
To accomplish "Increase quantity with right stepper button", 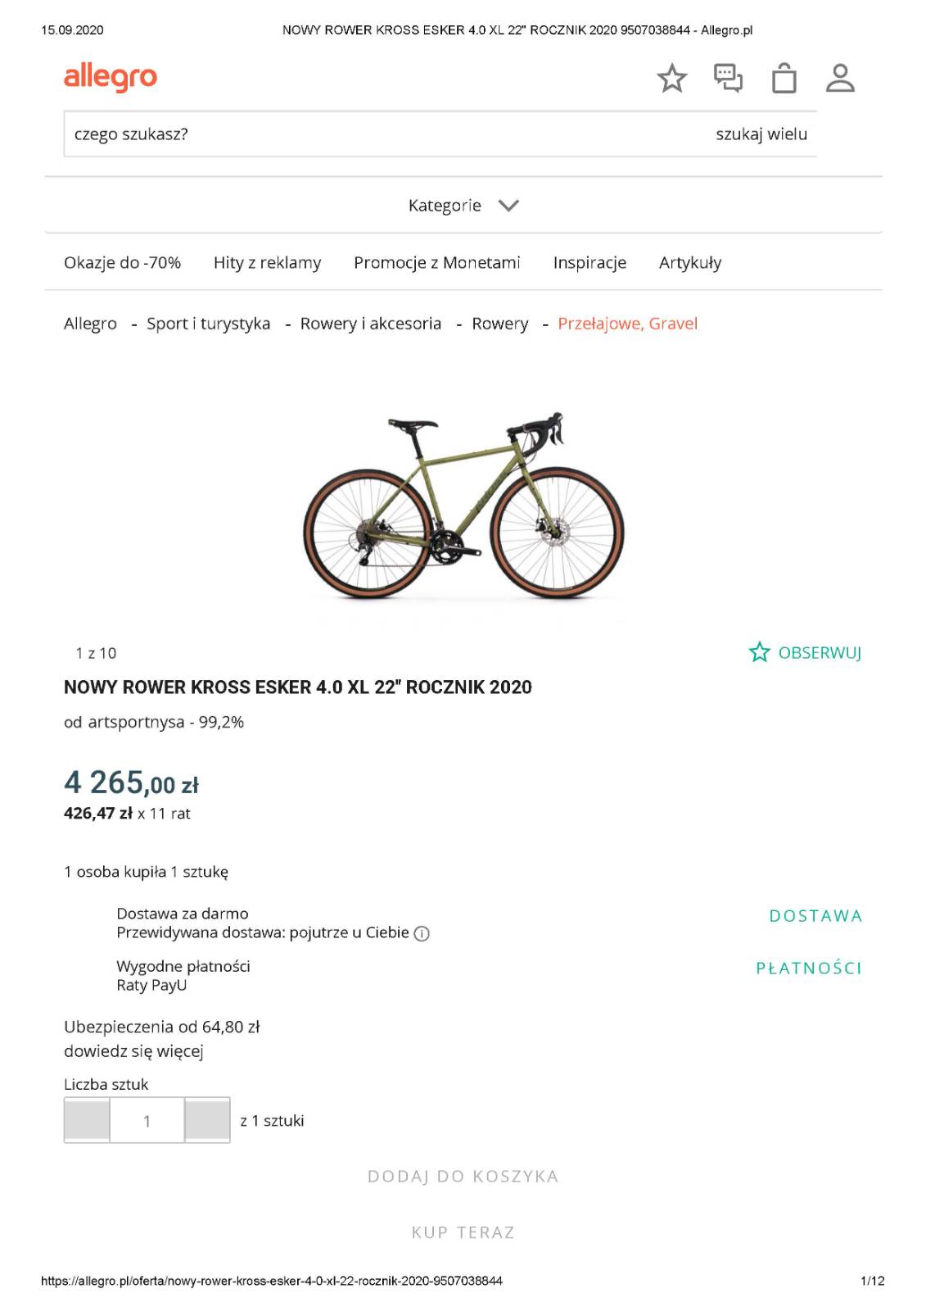I will click(207, 1120).
